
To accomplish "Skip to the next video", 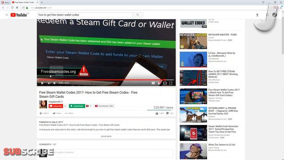I will pyautogui.click(x=49, y=83).
